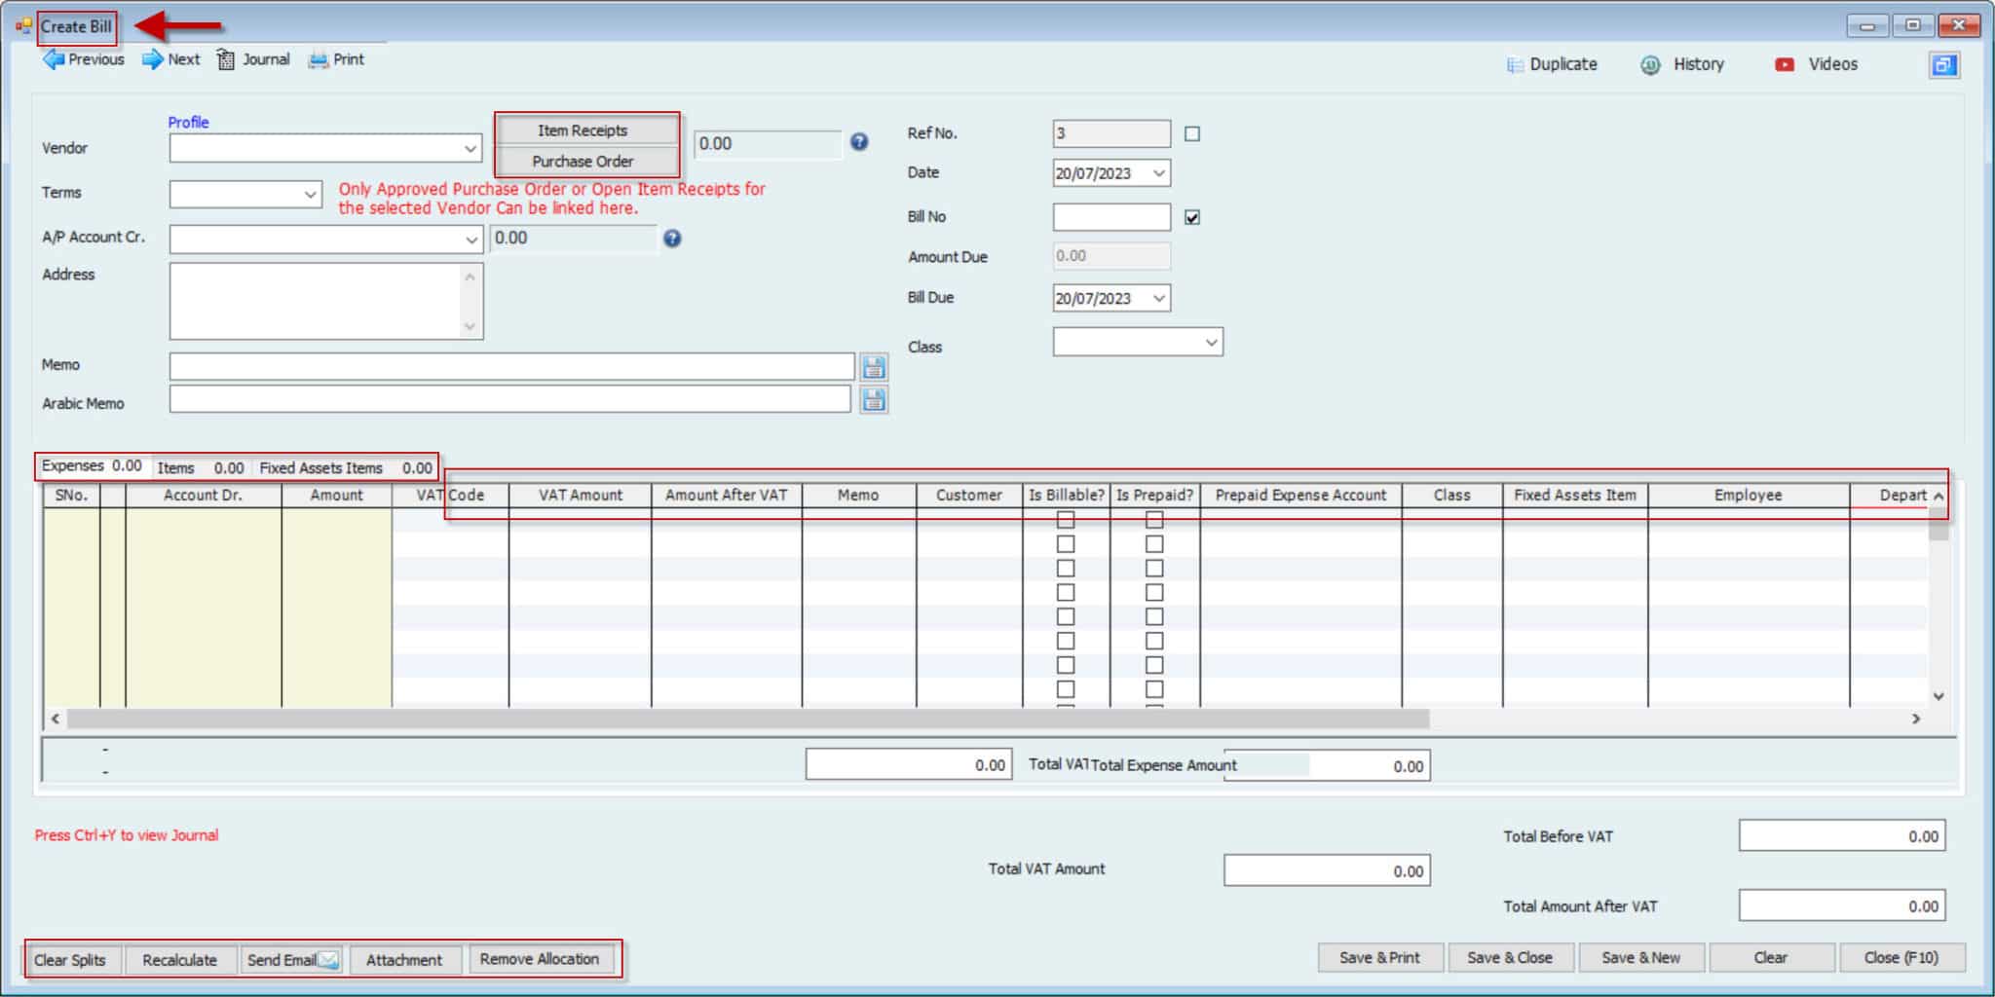Click Account Dr. column header
Viewport: 1995px width, 997px height.
[x=203, y=495]
